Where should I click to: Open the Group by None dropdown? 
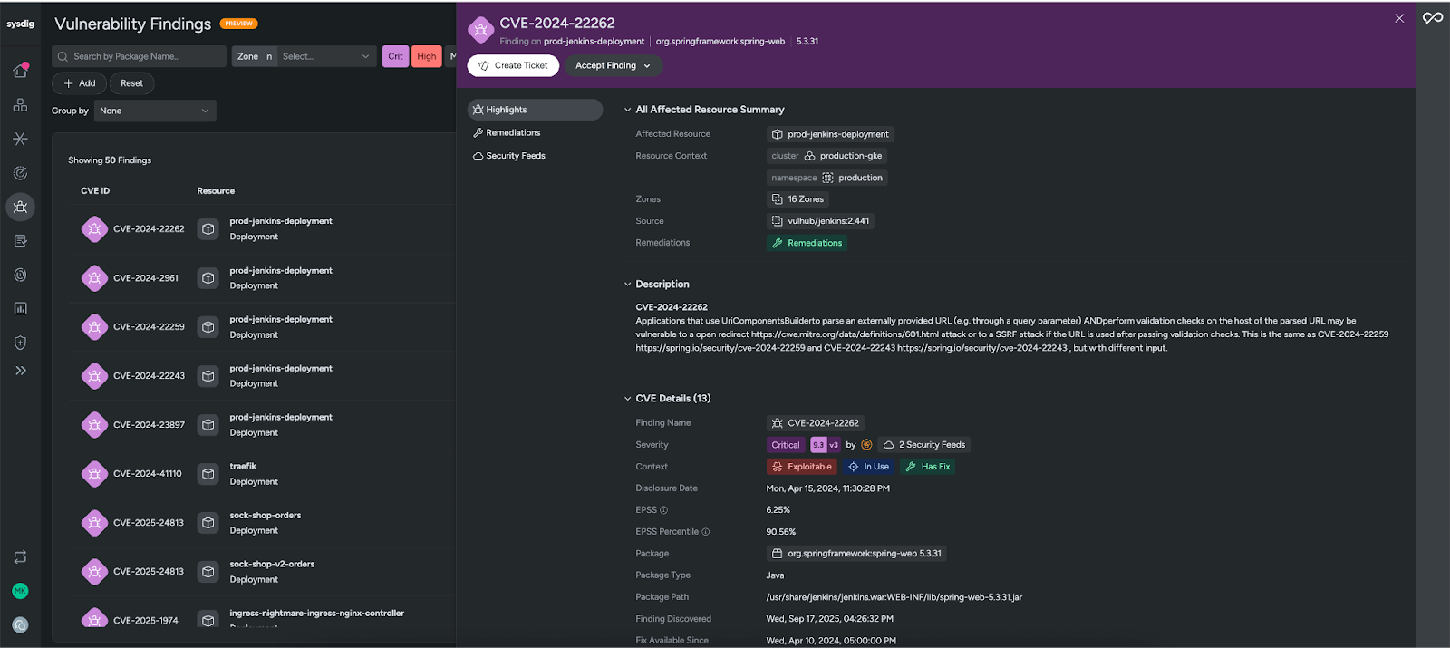click(x=155, y=111)
